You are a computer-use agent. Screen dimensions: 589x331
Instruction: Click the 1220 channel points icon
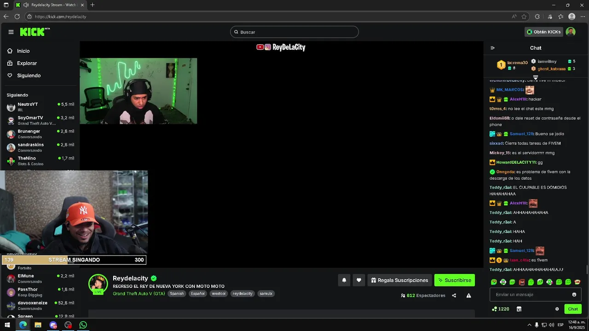(x=494, y=309)
